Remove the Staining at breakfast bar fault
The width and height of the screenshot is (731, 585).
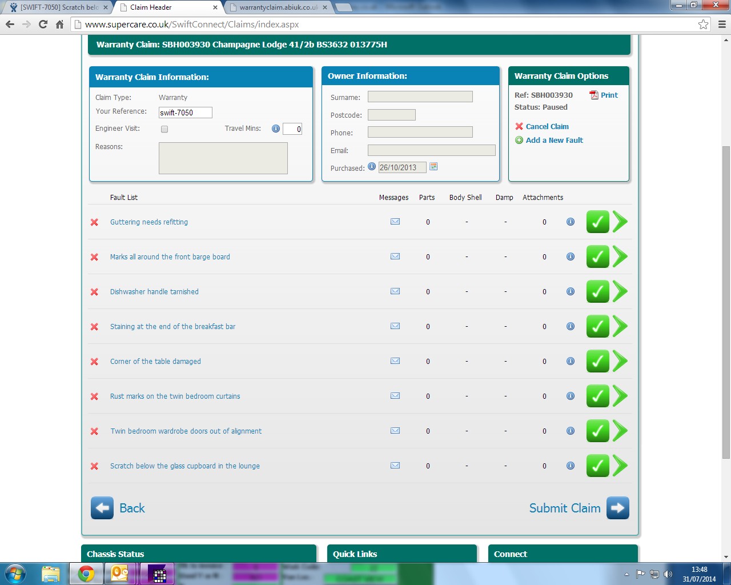94,327
